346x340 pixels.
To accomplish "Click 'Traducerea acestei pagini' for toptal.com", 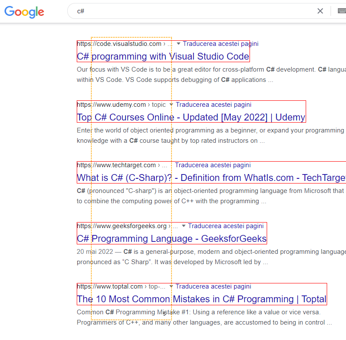I will point(213,286).
